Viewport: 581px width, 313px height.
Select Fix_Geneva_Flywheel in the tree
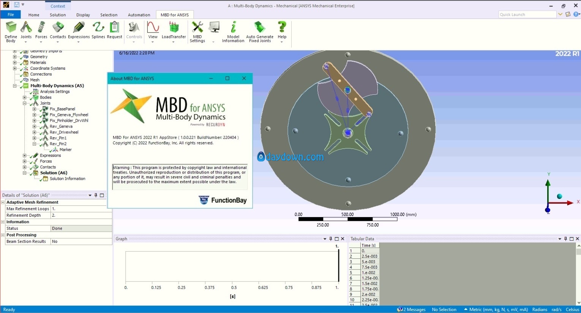[69, 115]
